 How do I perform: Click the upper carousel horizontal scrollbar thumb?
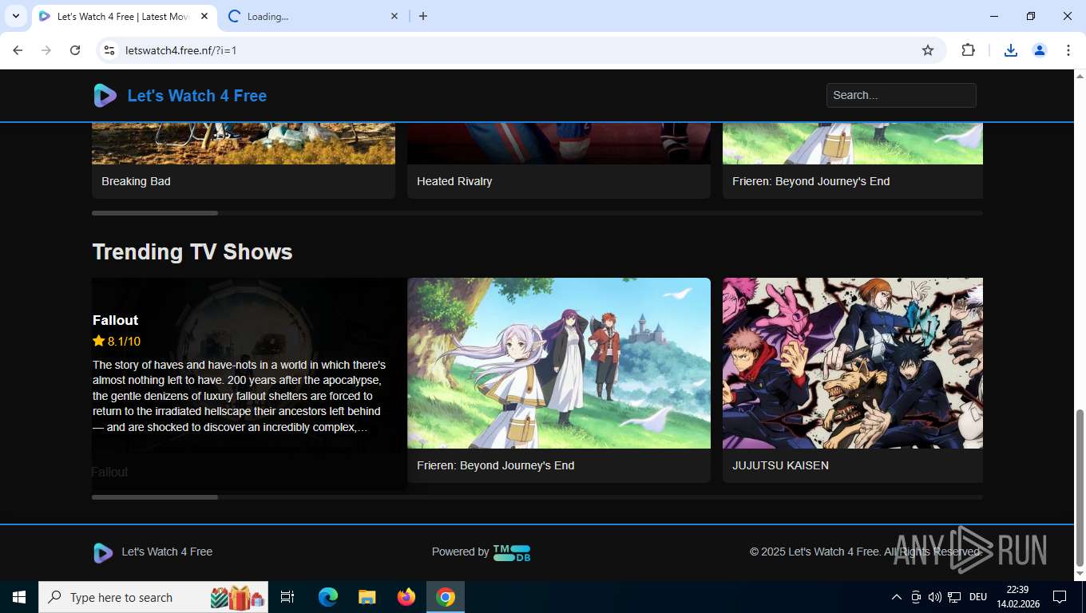(x=155, y=213)
